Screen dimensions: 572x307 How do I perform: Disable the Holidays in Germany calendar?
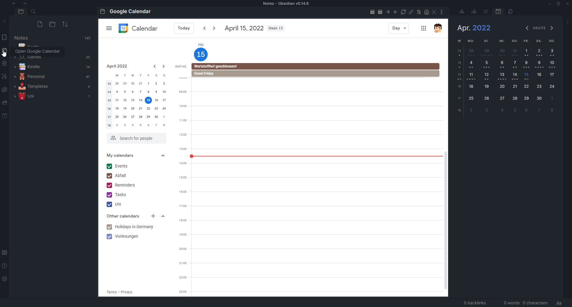tap(109, 227)
